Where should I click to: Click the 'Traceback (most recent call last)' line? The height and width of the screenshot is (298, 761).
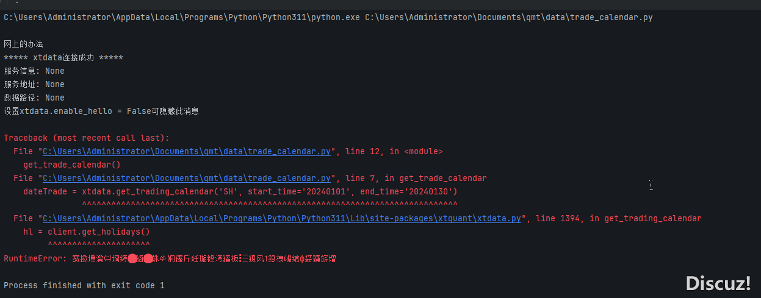click(87, 138)
